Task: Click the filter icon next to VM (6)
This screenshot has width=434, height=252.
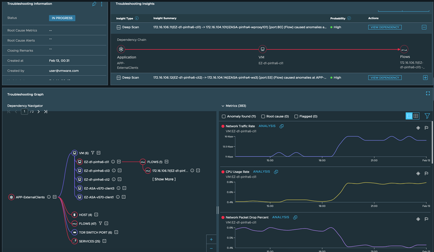Action: pyautogui.click(x=93, y=153)
